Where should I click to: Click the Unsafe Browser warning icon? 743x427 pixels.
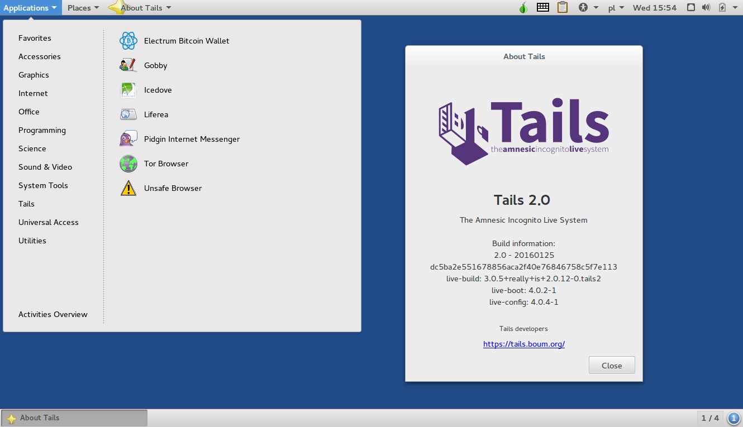128,188
